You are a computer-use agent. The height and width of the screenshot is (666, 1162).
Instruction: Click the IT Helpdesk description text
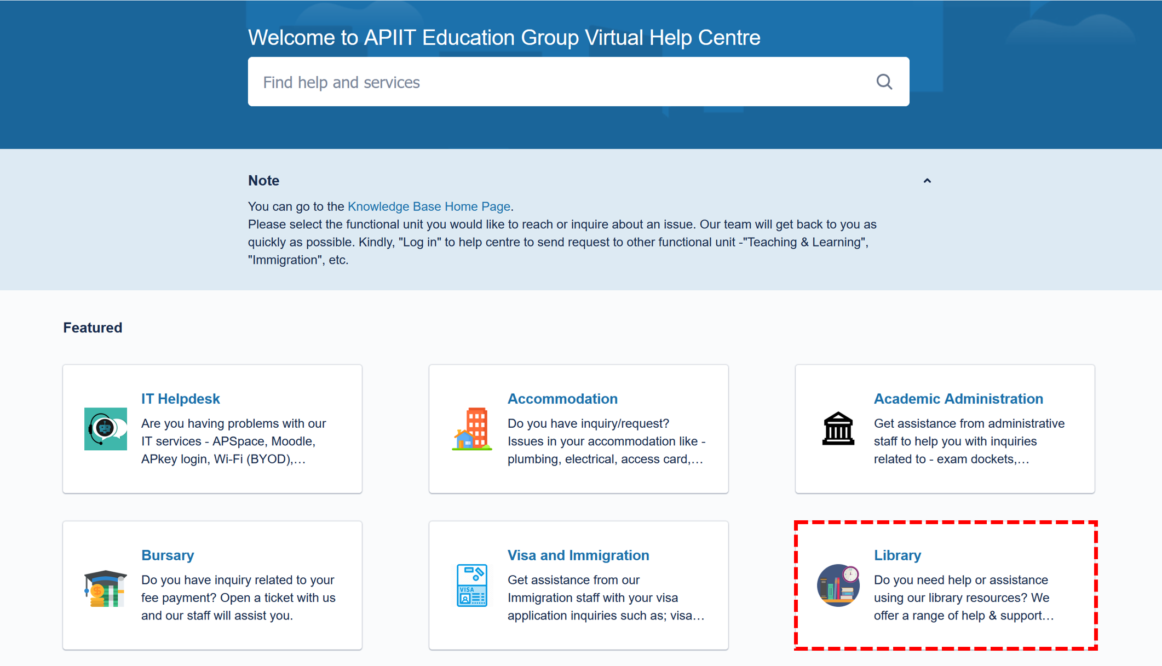click(x=234, y=441)
